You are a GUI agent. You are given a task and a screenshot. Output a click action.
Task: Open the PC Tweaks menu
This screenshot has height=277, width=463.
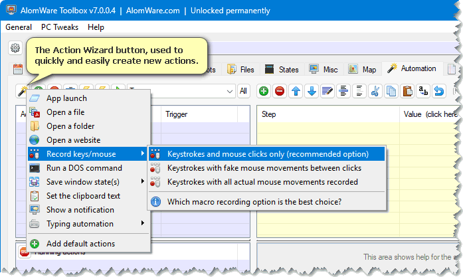coord(60,27)
